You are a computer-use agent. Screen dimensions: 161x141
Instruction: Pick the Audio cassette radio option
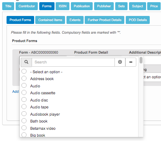pyautogui.click(x=24, y=92)
